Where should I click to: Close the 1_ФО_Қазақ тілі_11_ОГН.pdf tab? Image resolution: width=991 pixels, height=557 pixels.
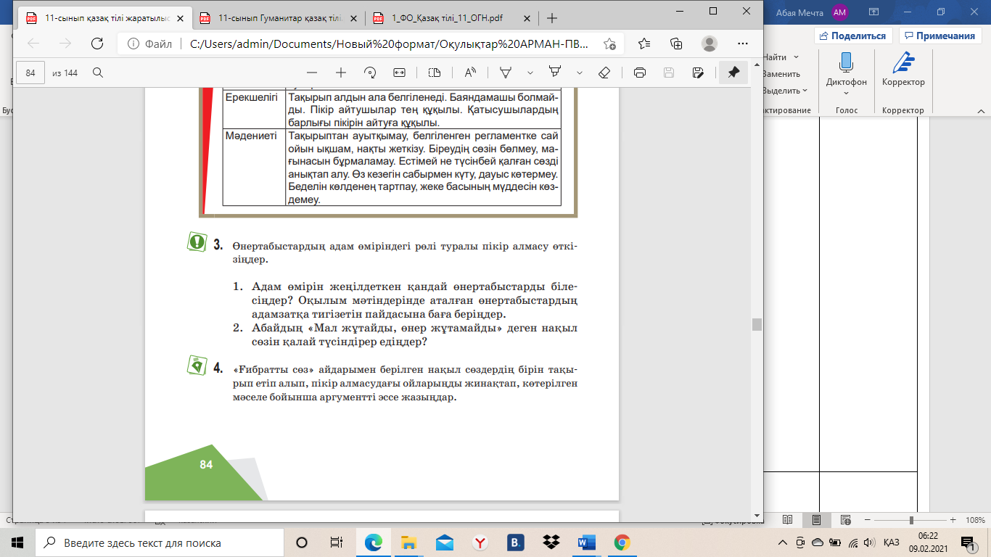[x=526, y=18]
